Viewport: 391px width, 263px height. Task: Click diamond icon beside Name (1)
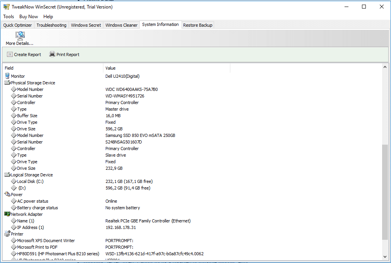tap(14, 221)
